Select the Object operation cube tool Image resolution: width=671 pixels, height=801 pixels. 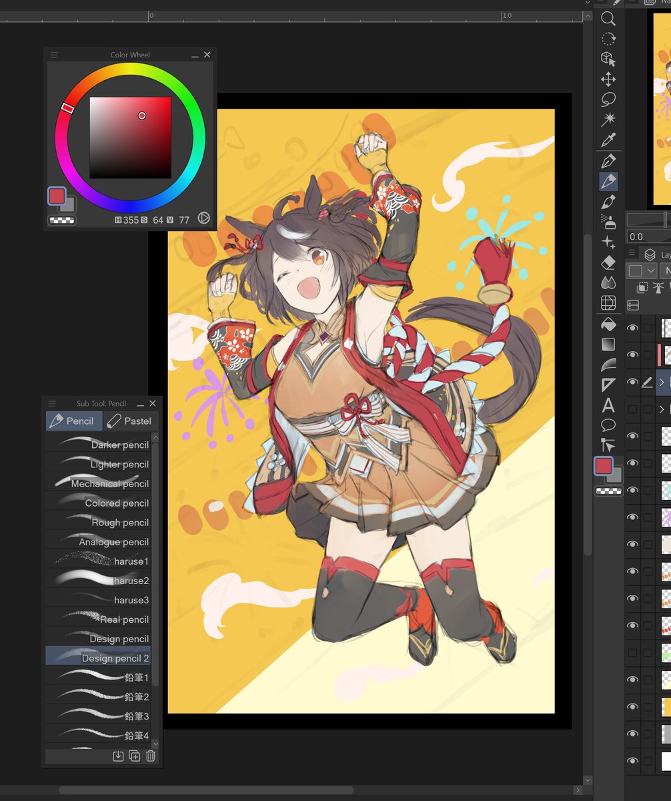(x=608, y=59)
